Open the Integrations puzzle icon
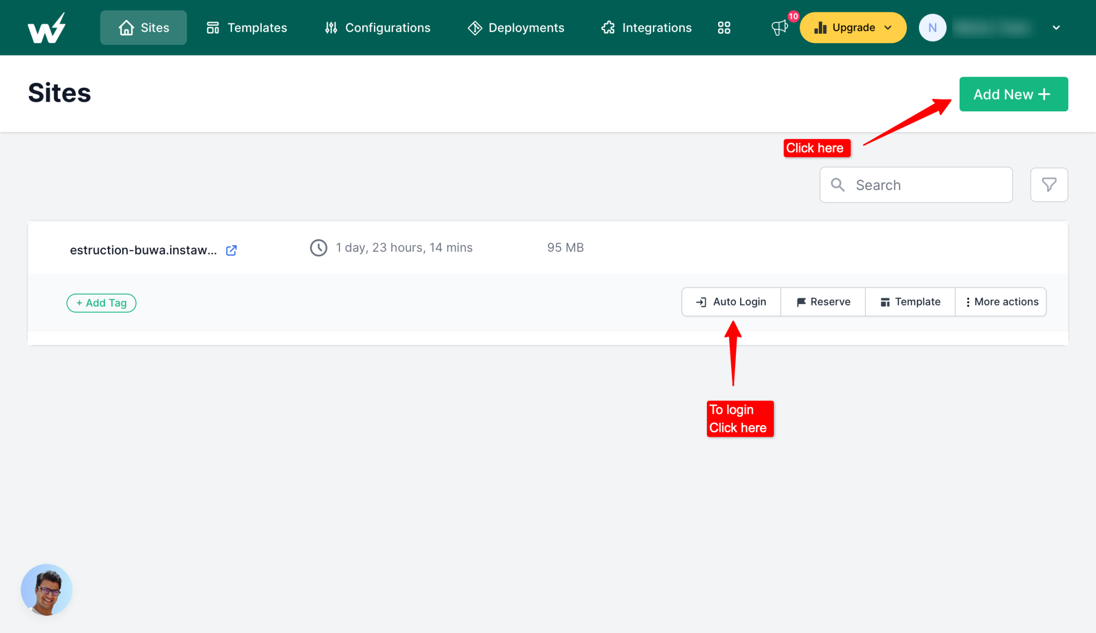This screenshot has height=633, width=1096. pyautogui.click(x=608, y=27)
